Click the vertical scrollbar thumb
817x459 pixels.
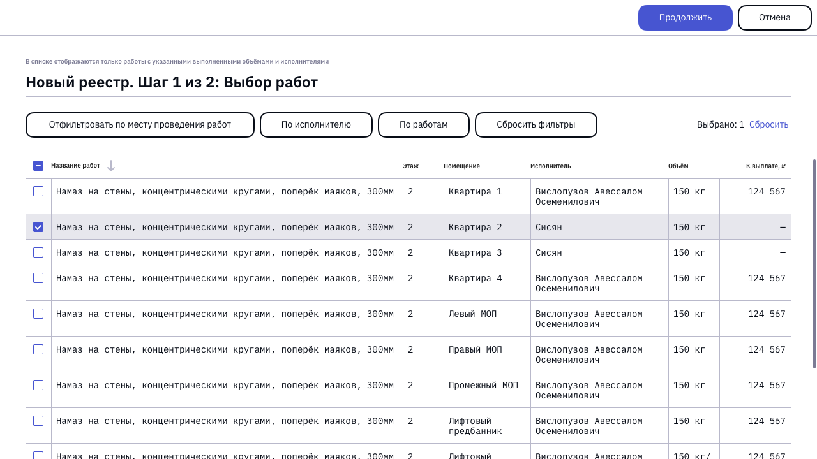(814, 264)
